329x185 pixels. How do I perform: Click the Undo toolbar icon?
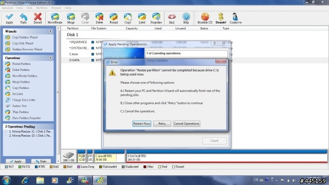pyautogui.click(x=24, y=18)
